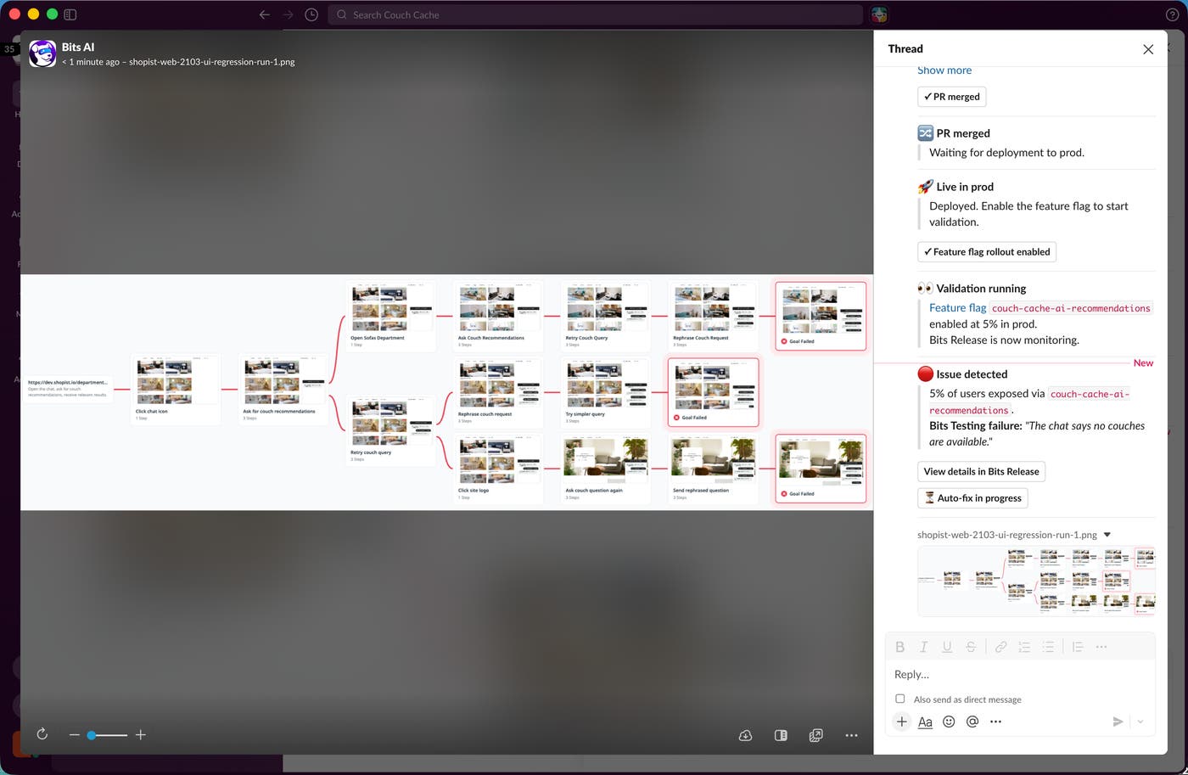This screenshot has height=775, width=1188.
Task: Open more composer actions next to @
Action: pyautogui.click(x=996, y=722)
